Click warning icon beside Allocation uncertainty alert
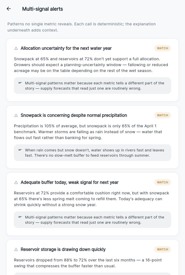This screenshot has width=185, height=275. click(16, 48)
